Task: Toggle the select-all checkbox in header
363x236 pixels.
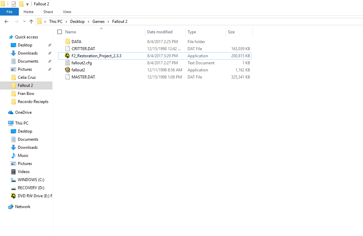Action: point(60,32)
